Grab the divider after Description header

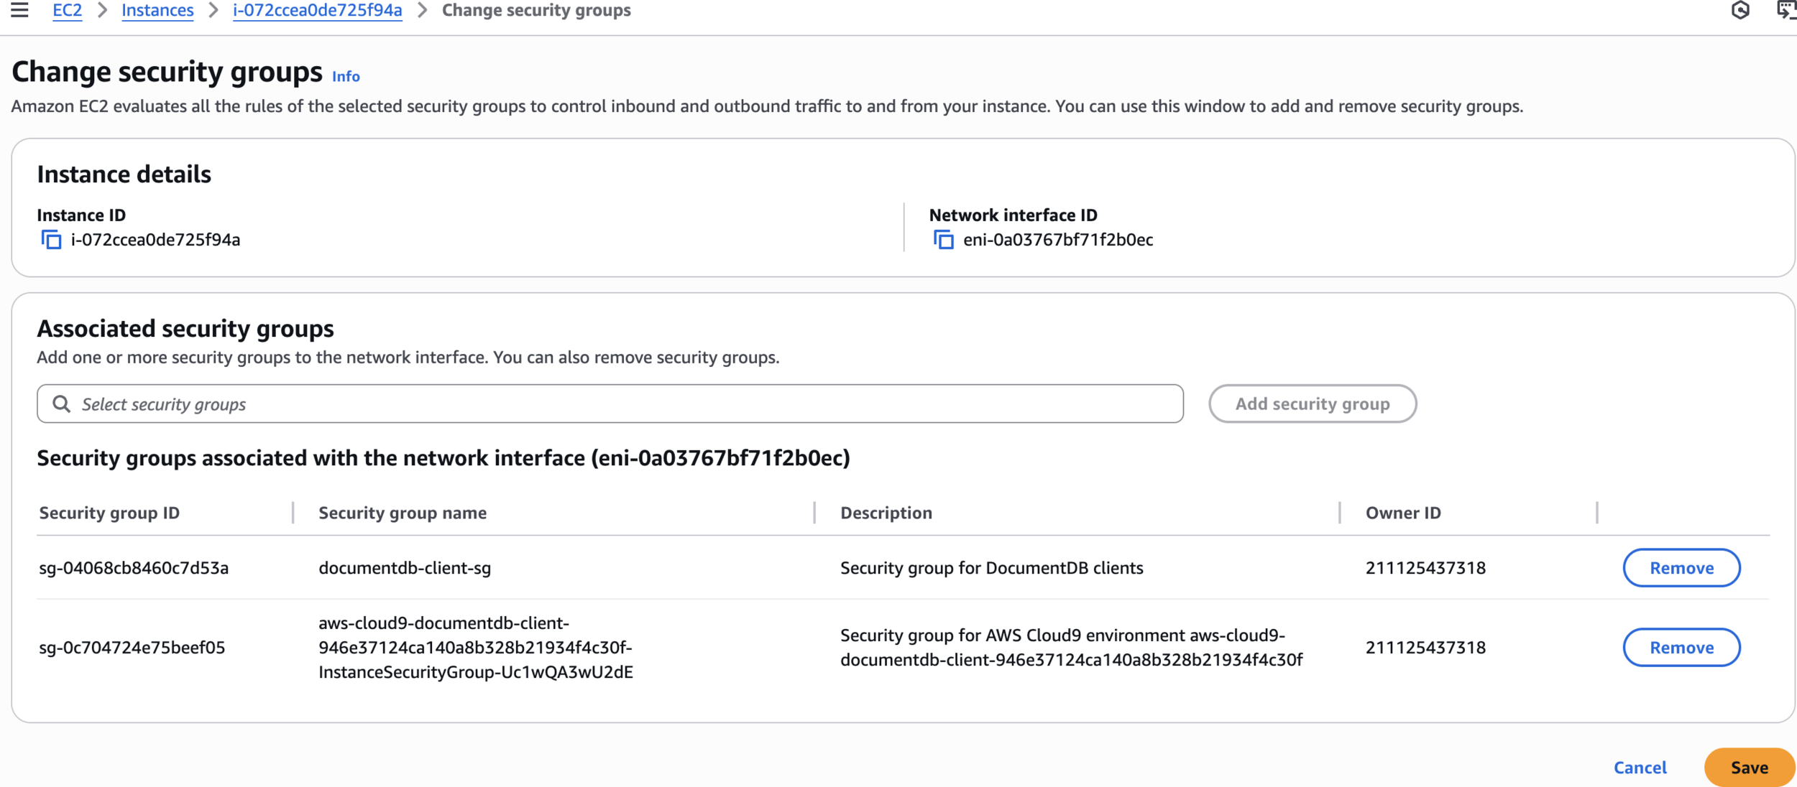pos(1340,513)
